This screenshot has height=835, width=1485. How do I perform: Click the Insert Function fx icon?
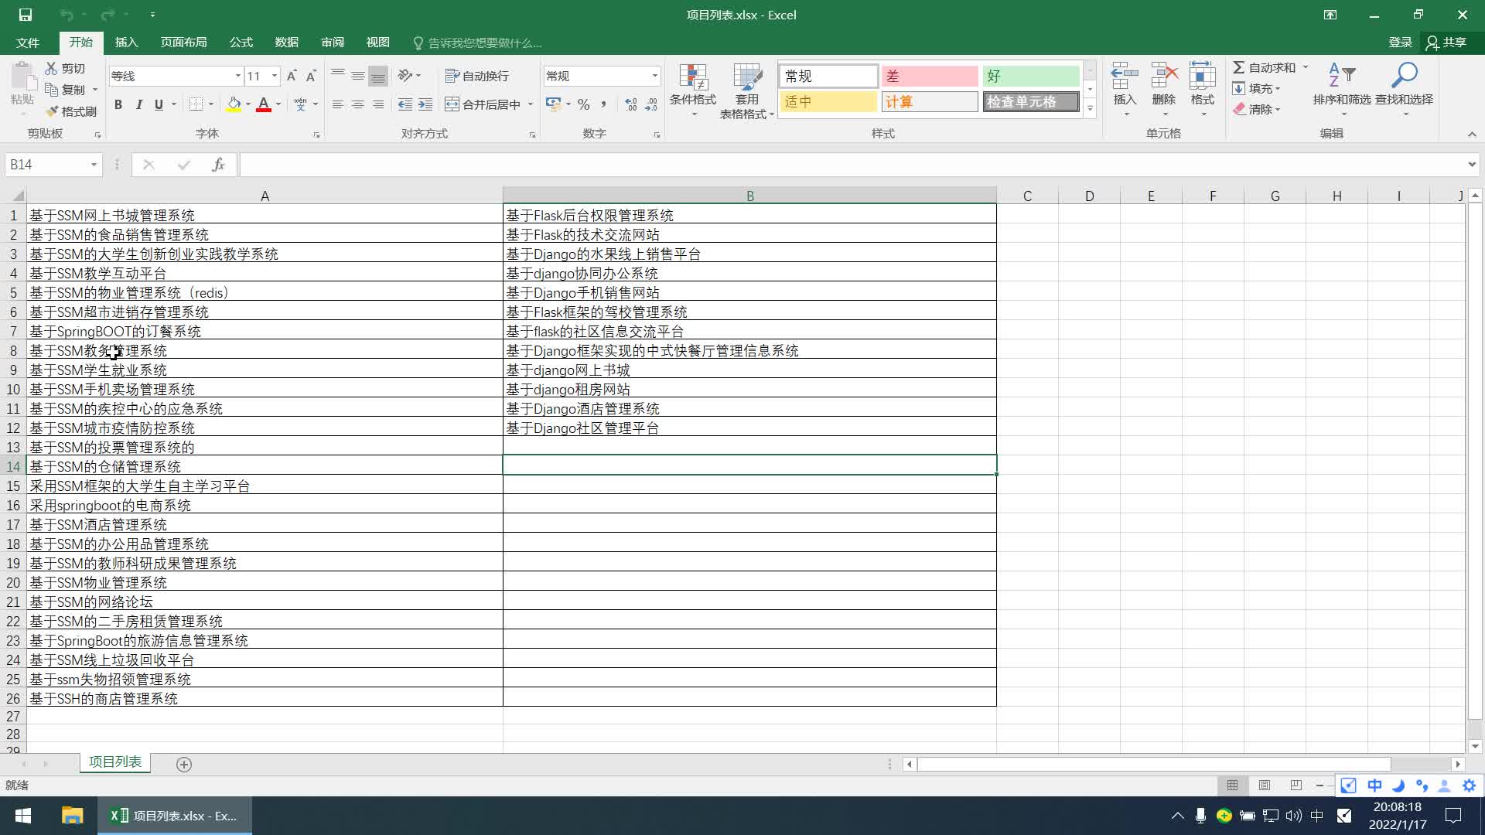[218, 165]
